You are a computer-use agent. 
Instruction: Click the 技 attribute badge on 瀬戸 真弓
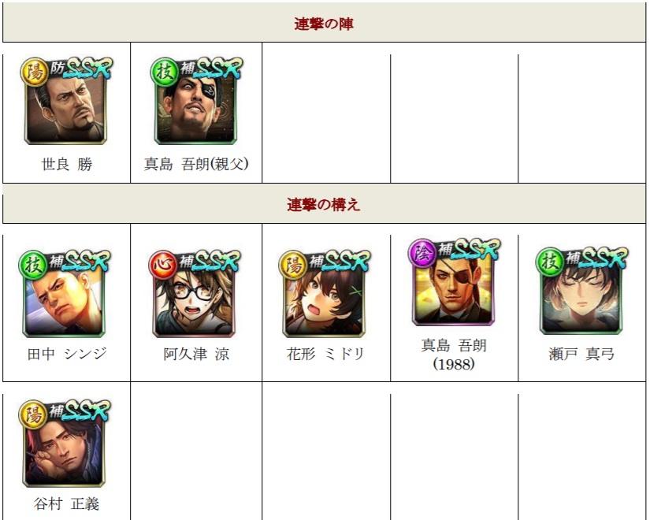coord(550,261)
